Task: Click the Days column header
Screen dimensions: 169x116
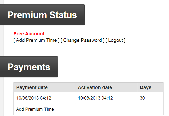Action: [x=146, y=88]
